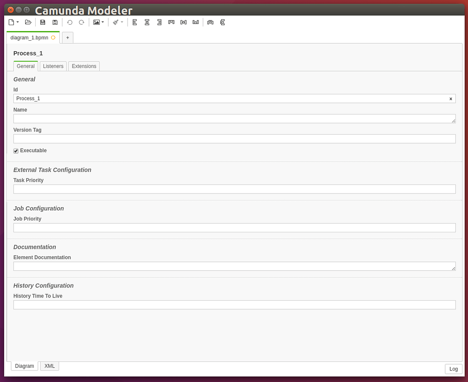The width and height of the screenshot is (468, 382).
Task: Export diagram as image icon
Action: pyautogui.click(x=96, y=22)
